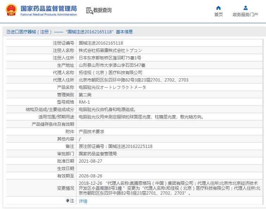Open the 政务服务门户 portal link
266x209 pixels.
pos(245,15)
